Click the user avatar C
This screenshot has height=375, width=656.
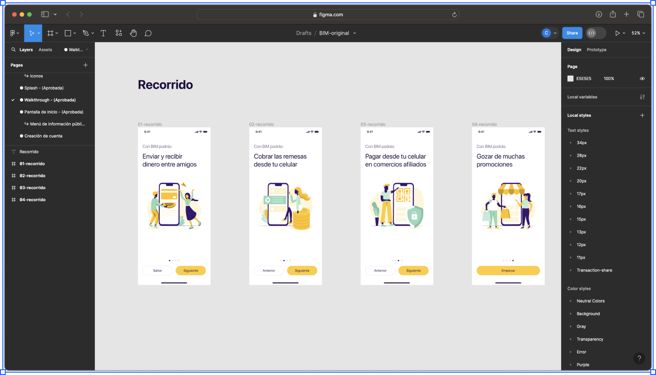[x=546, y=33]
